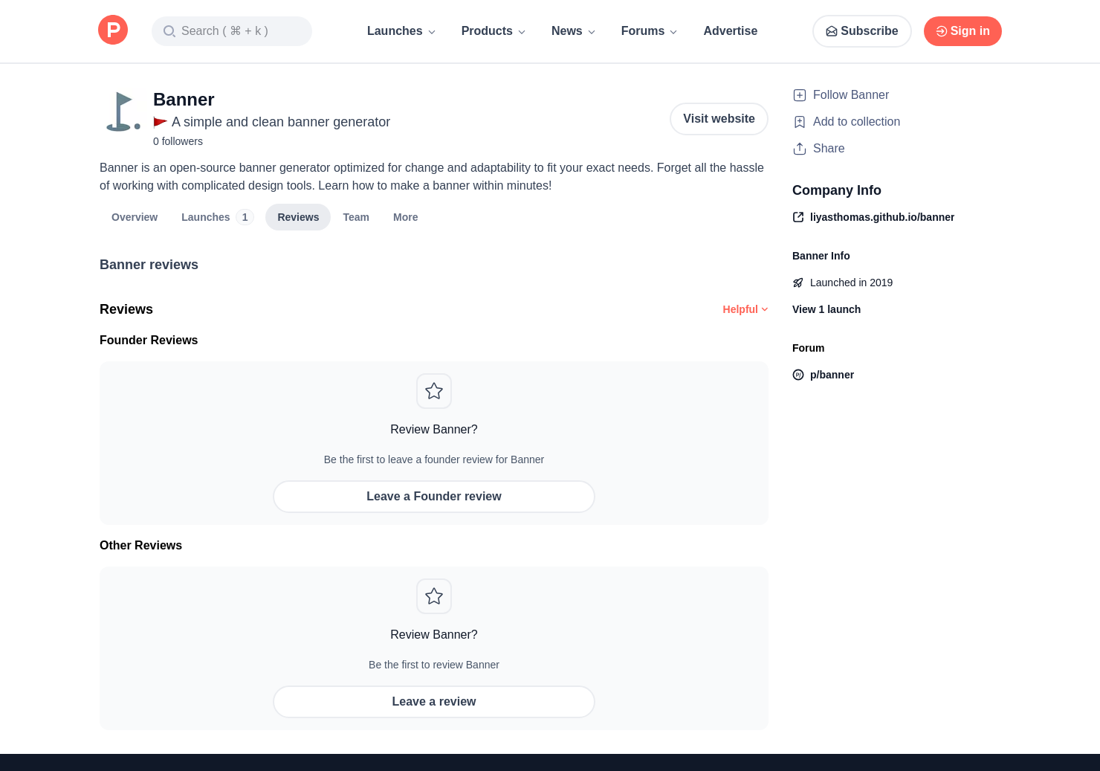Click the Add to collection bookmark icon
The height and width of the screenshot is (771, 1100).
(800, 122)
